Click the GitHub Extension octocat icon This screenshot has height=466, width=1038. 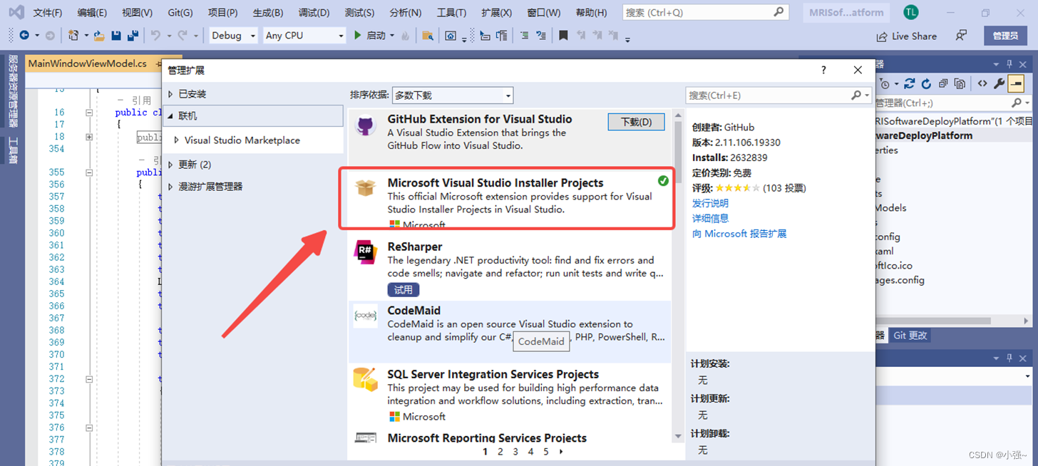(x=366, y=127)
